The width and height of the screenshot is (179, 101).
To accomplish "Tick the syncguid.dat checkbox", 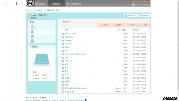I will pyautogui.click(x=60, y=92).
